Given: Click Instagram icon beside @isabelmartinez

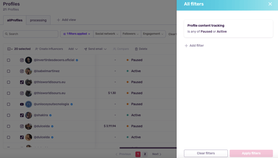Looking at the screenshot, I should [x=22, y=71].
